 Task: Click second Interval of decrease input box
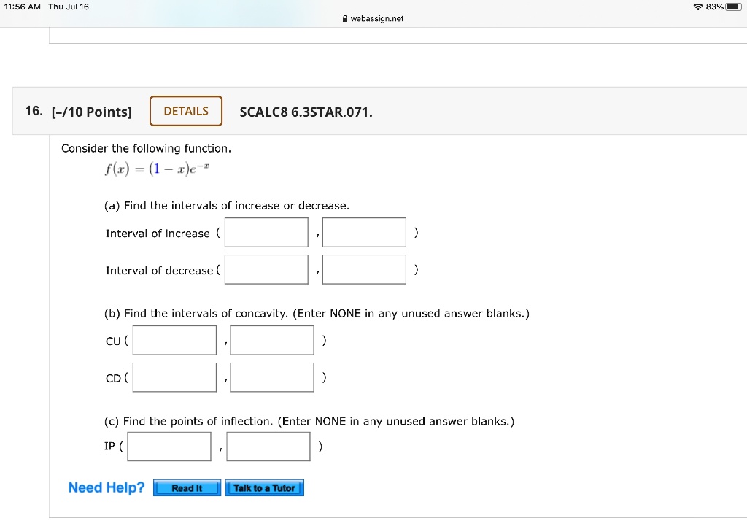pos(364,269)
